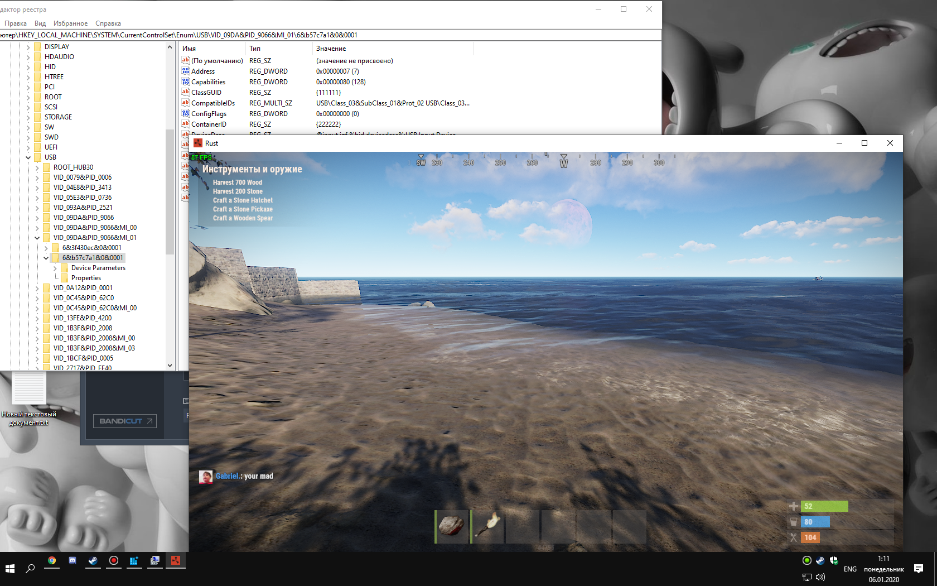Open the Вид menu
Screen dimensions: 937x586
tap(40, 23)
